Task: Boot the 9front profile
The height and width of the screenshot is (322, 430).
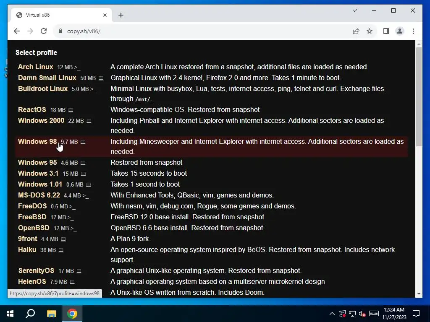Action: click(27, 239)
